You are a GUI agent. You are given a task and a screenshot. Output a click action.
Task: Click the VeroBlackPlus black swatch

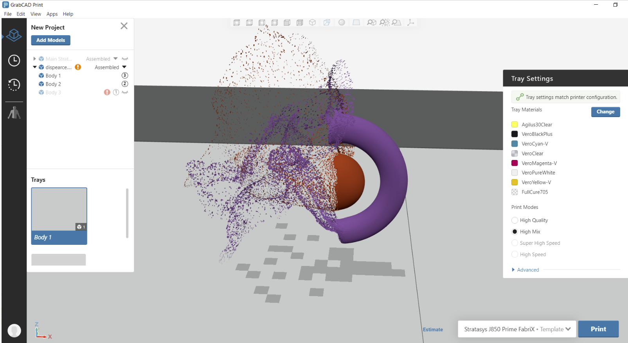point(515,134)
